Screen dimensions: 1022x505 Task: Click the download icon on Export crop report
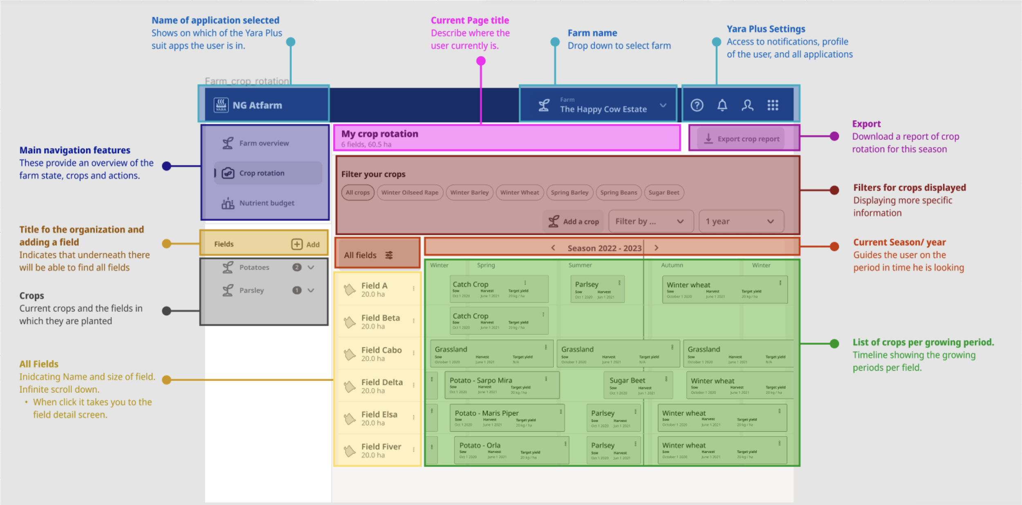[708, 139]
